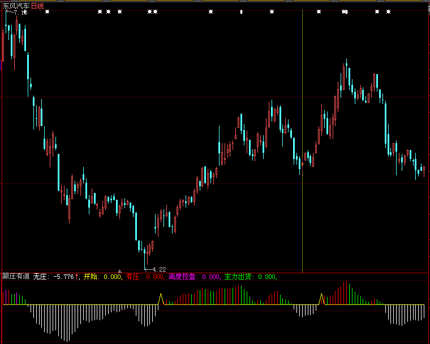Open the star marker just right of the diamond marker
Image resolution: width=430 pixels, height=344 pixels.
[272, 11]
